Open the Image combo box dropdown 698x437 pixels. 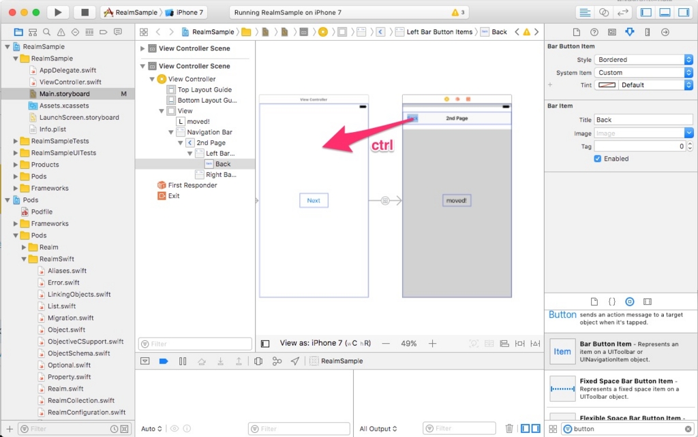[x=688, y=133]
